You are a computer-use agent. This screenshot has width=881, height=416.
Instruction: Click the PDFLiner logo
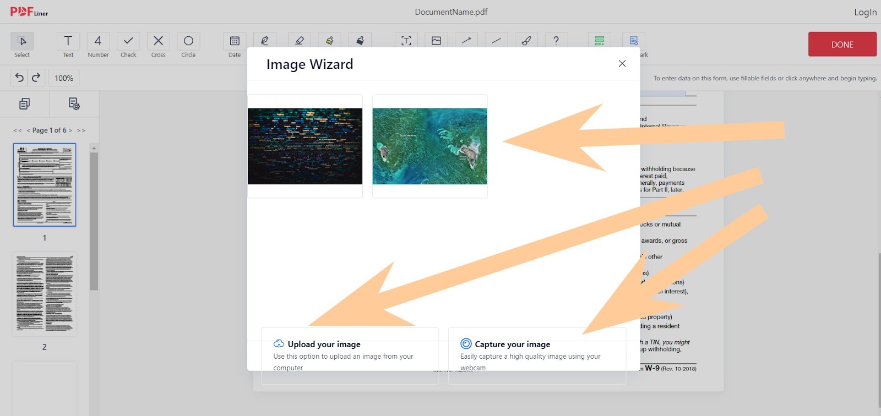[29, 12]
